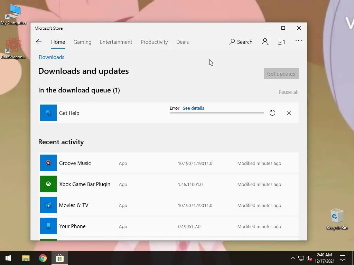Open the downloads indicator showing 1
Image resolution: width=354 pixels, height=265 pixels.
click(x=281, y=42)
